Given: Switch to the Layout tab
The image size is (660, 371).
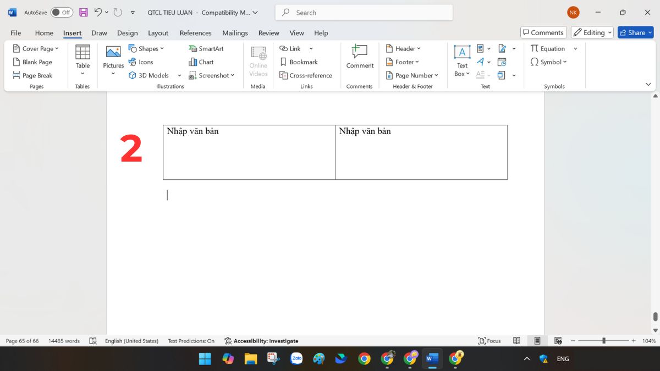Looking at the screenshot, I should point(158,33).
